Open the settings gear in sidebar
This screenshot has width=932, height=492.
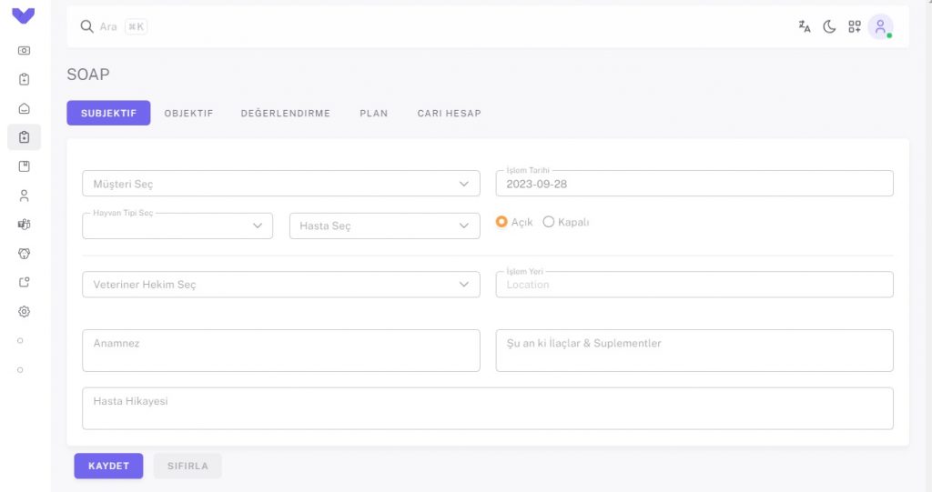24,311
